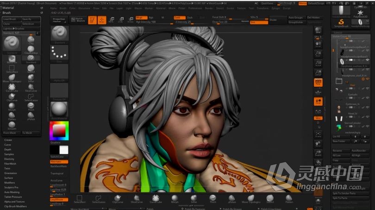Open the Document menu
This screenshot has height=210, width=375.
pyautogui.click(x=84, y=8)
